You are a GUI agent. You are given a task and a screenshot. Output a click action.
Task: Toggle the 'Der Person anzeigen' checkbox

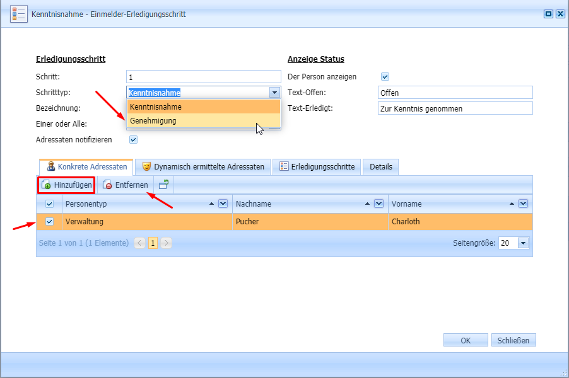tap(385, 77)
